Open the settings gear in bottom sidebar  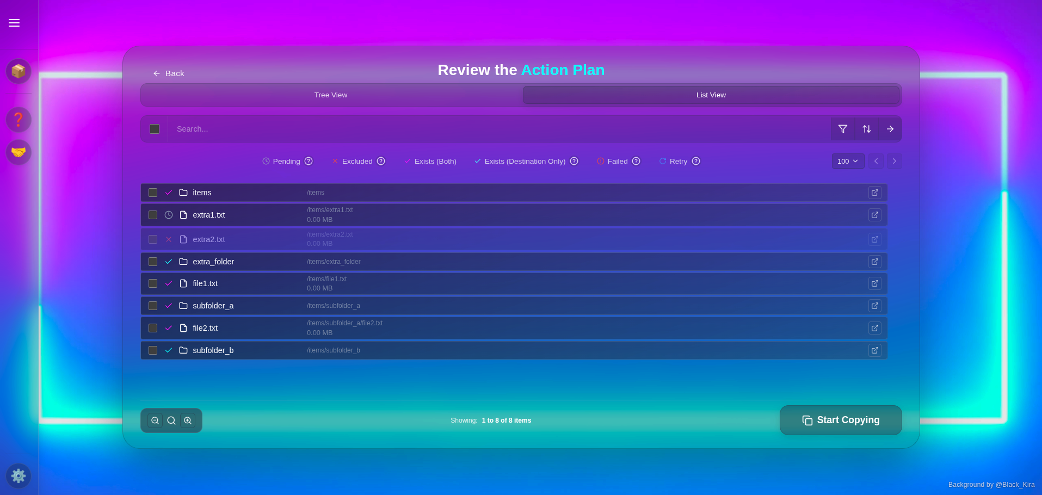19,476
